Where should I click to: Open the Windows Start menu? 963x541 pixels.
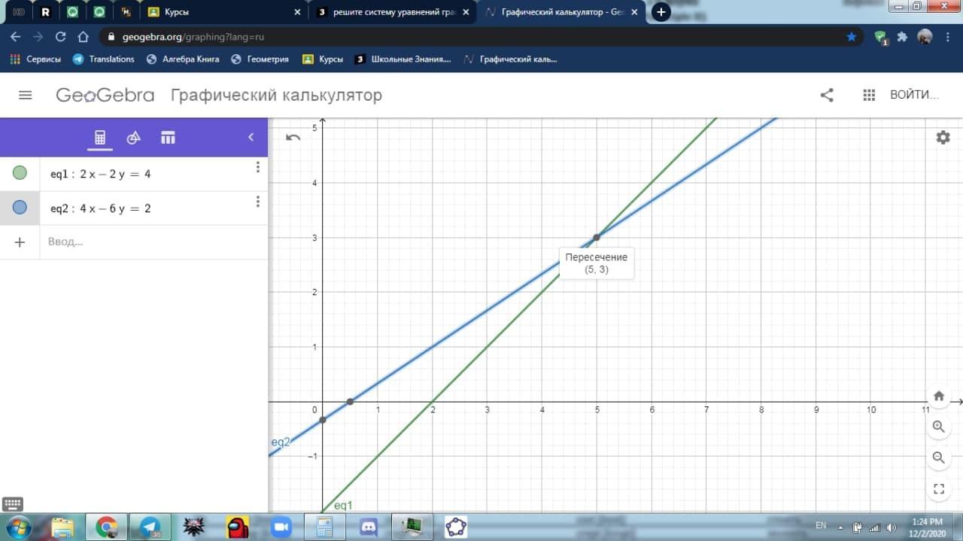pyautogui.click(x=17, y=526)
